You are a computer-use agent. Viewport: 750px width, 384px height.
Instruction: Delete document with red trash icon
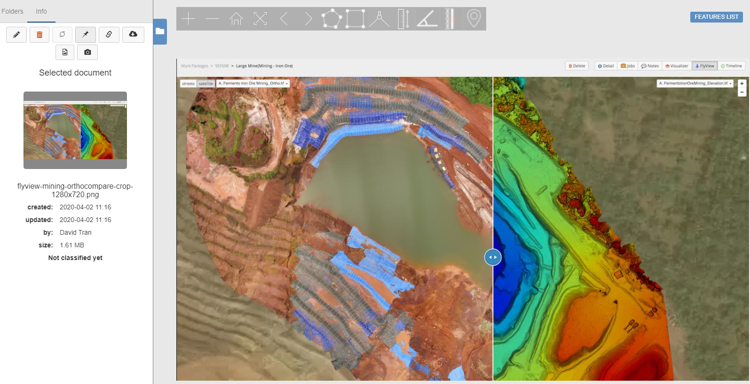39,35
